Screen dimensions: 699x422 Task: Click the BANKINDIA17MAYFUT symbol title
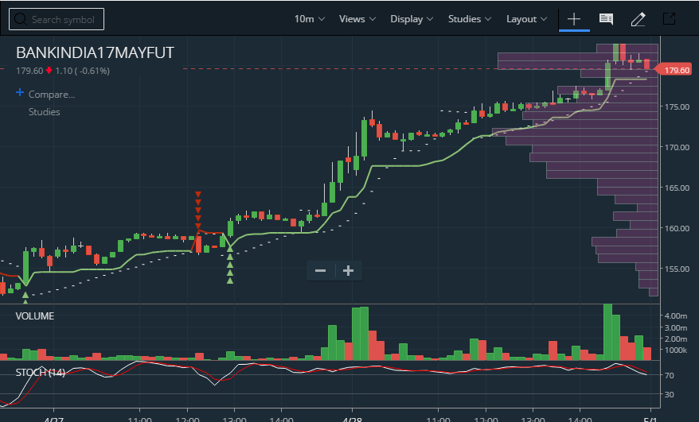(95, 52)
